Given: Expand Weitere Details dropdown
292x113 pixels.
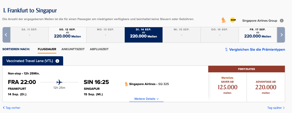Looking at the screenshot, I should (146, 99).
